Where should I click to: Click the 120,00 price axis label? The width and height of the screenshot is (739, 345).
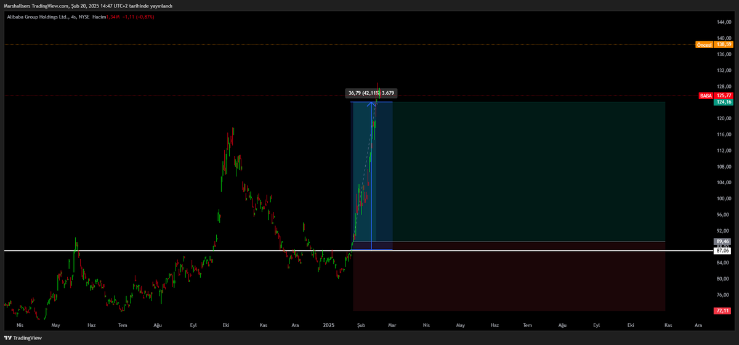(723, 118)
